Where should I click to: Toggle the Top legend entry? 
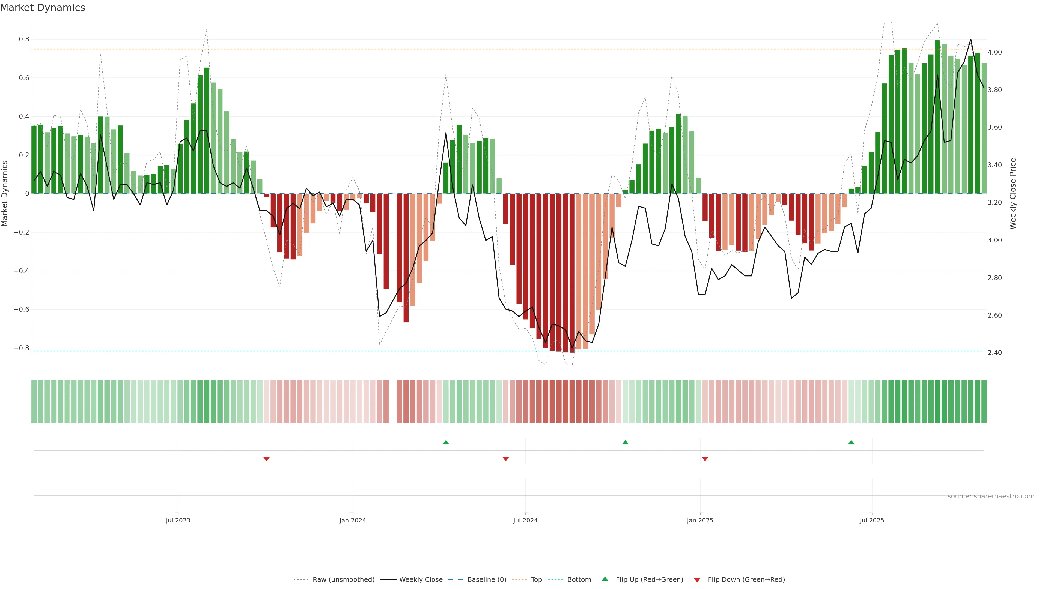(x=536, y=580)
